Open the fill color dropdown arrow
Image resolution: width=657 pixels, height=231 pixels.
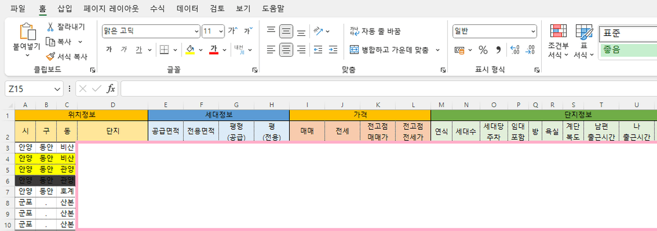click(201, 50)
